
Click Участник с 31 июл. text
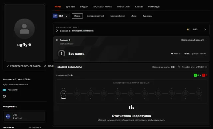tap(17, 79)
